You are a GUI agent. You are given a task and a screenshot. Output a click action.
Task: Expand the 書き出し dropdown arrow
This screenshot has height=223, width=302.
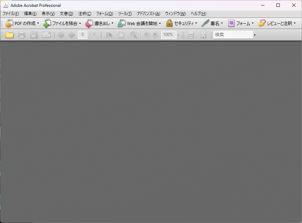(x=113, y=23)
